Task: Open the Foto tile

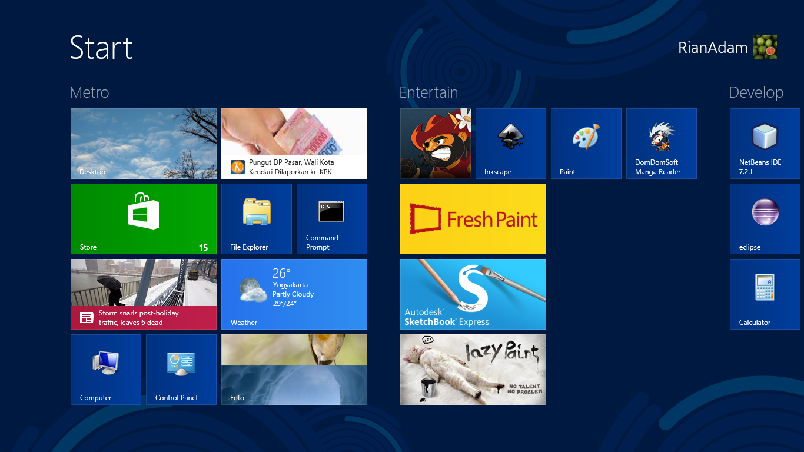Action: [x=294, y=370]
